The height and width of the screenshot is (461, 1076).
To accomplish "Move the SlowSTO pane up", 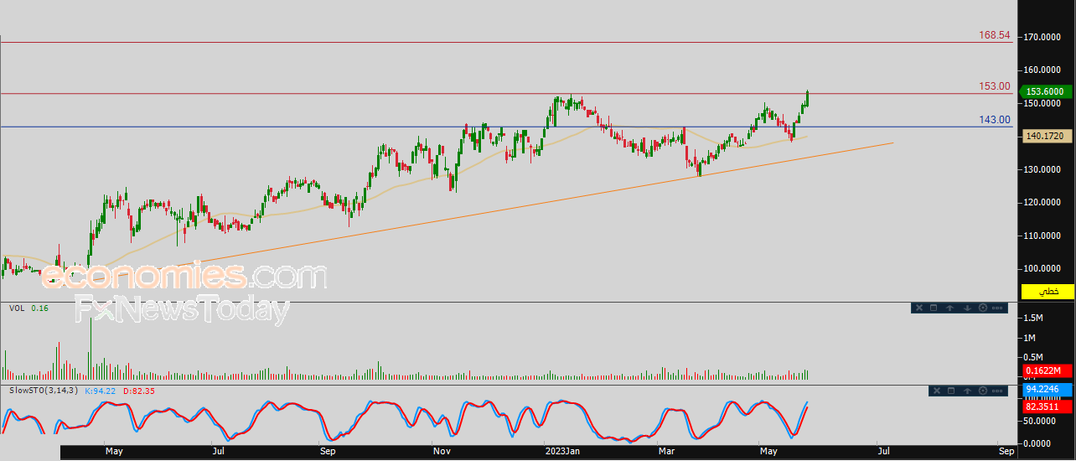I will tap(967, 391).
